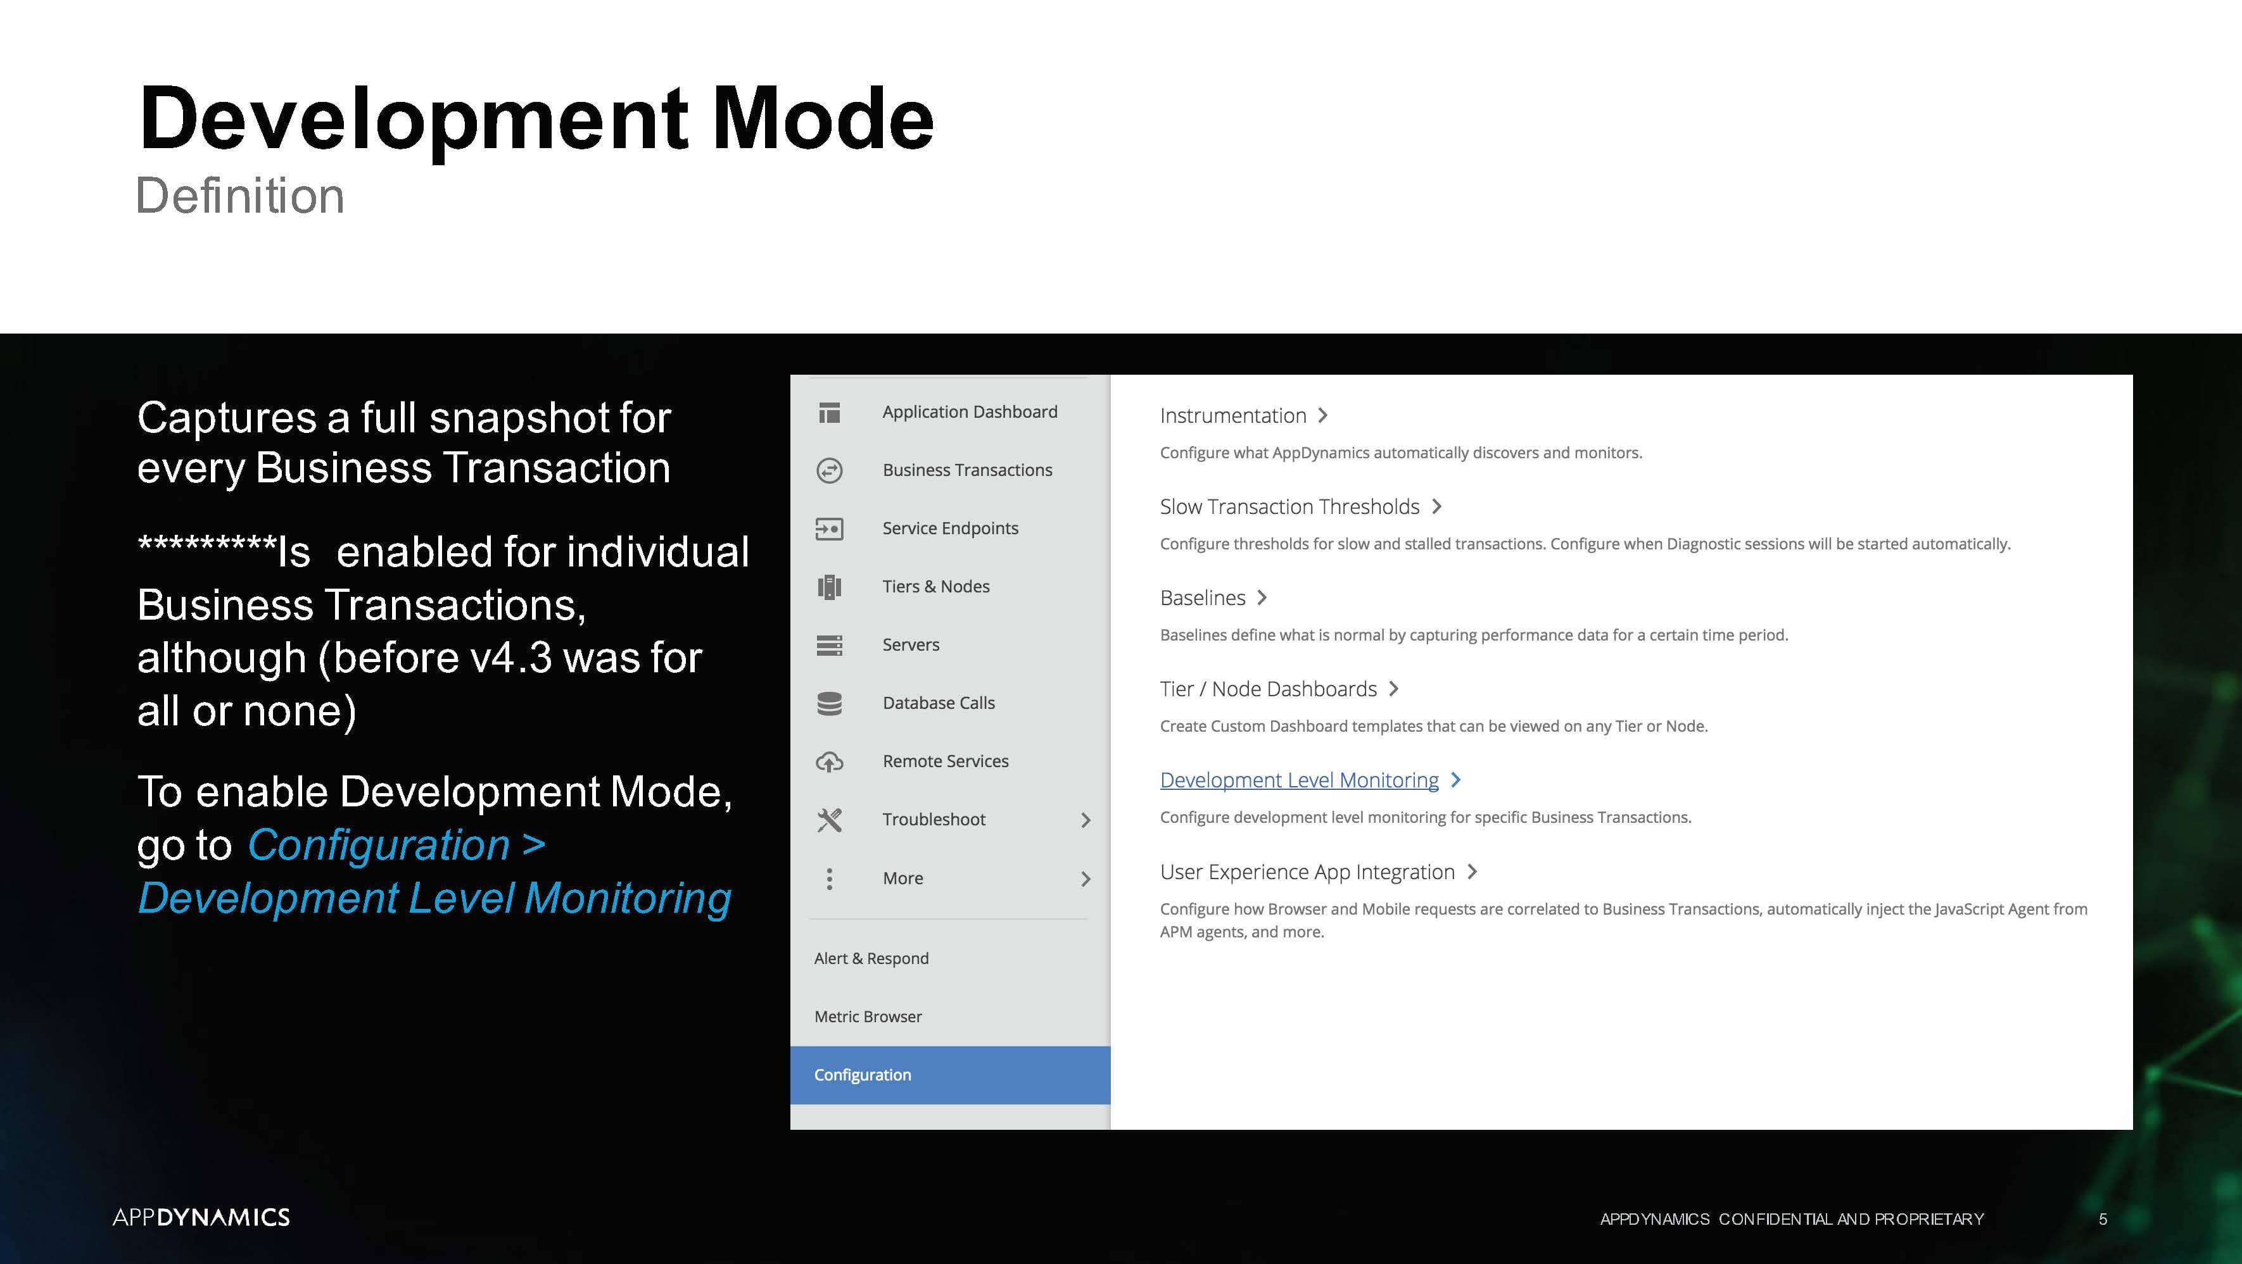Click the Application Dashboard icon
The image size is (2242, 1264).
830,412
